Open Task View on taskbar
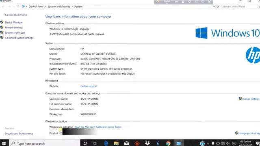This screenshot has height=146, width=260. [x=95, y=143]
